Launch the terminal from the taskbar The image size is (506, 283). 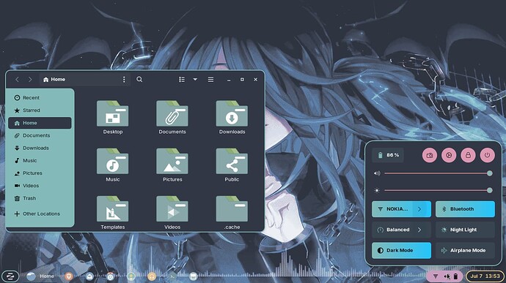172,276
